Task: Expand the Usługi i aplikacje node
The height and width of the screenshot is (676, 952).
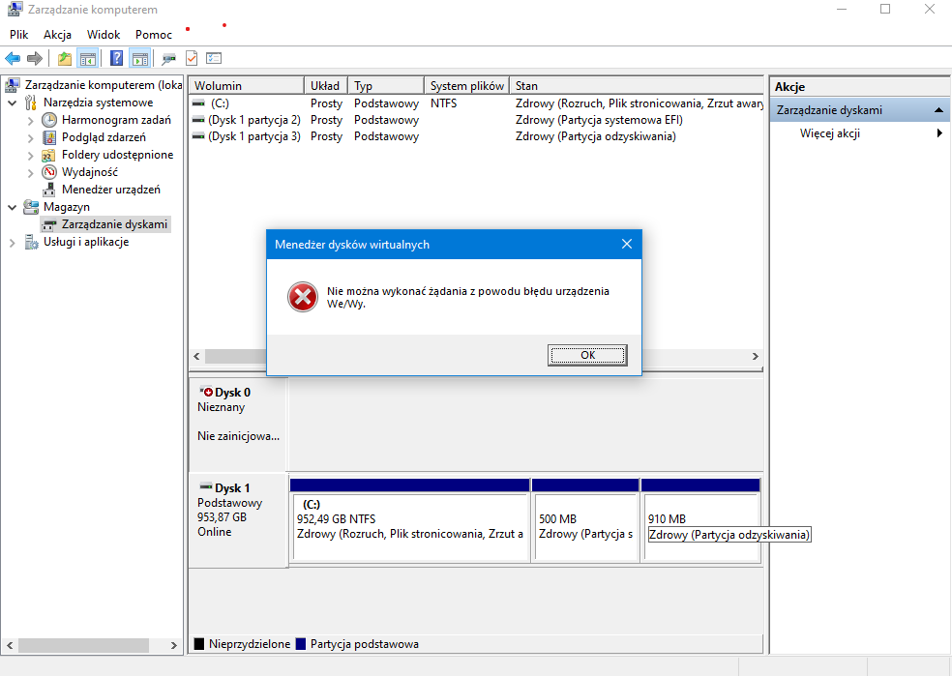Action: (x=12, y=242)
